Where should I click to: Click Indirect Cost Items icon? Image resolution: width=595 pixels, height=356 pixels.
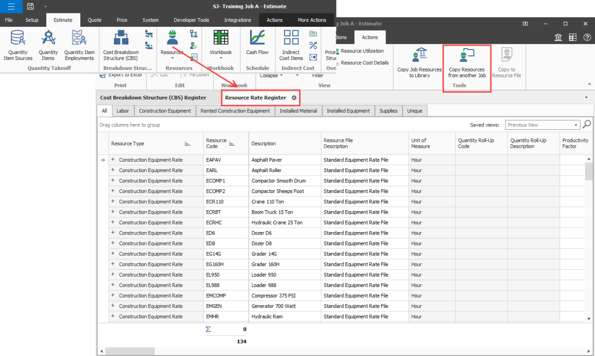click(291, 45)
